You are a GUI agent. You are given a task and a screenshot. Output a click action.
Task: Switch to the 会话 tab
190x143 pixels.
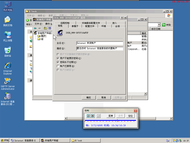pos(118,26)
